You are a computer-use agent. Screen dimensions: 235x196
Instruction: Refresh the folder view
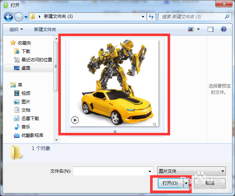[x=151, y=16]
